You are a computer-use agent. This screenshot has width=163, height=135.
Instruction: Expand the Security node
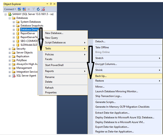pos(10,49)
